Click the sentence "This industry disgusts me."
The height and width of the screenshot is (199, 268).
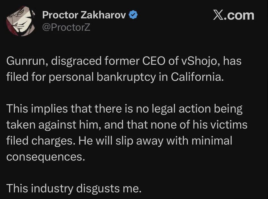73,188
